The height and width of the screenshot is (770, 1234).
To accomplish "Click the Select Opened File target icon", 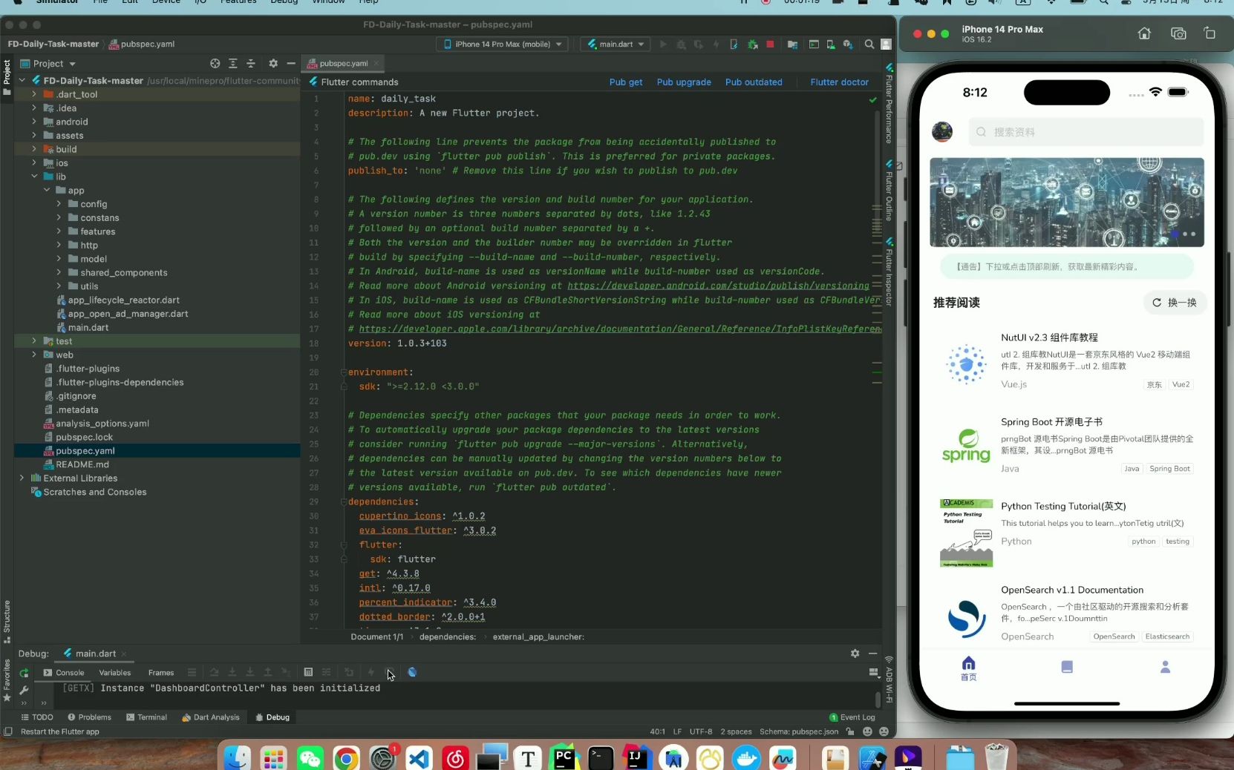I will pos(215,64).
